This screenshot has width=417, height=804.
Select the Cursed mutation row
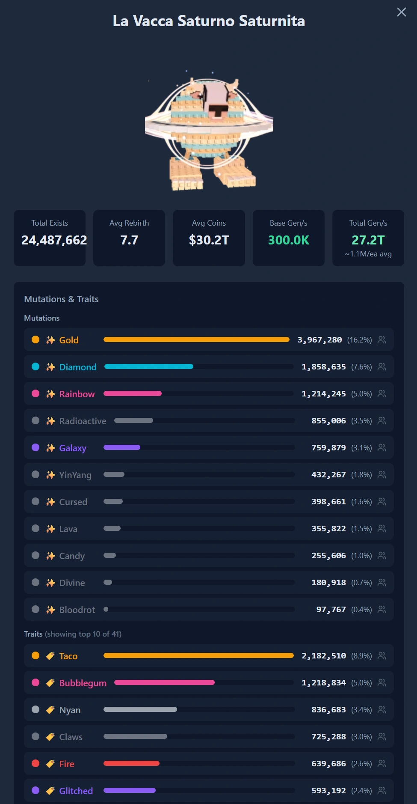209,501
